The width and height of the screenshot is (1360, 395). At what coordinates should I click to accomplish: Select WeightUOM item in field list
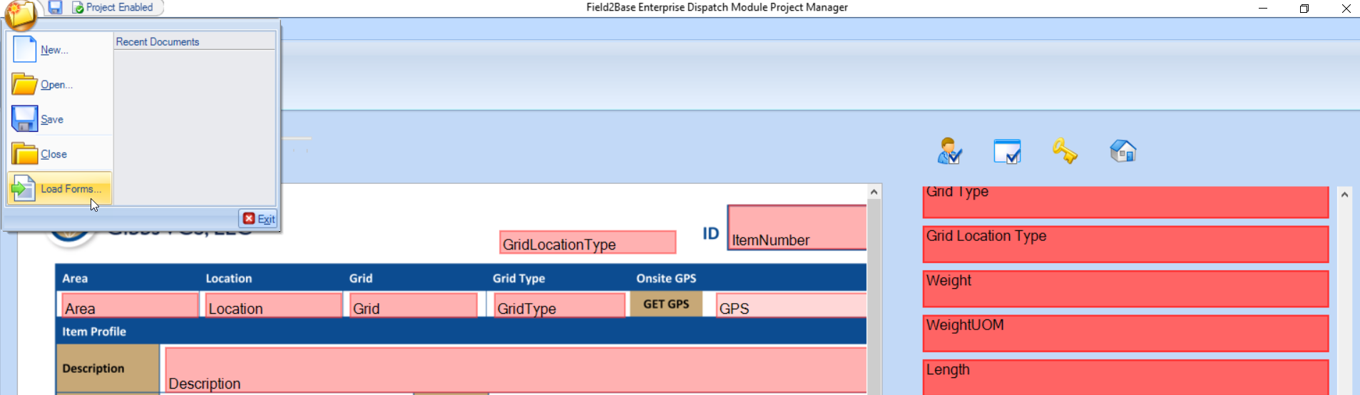point(1125,334)
